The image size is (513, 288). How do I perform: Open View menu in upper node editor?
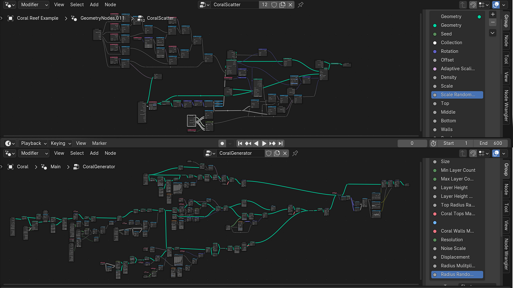point(59,5)
